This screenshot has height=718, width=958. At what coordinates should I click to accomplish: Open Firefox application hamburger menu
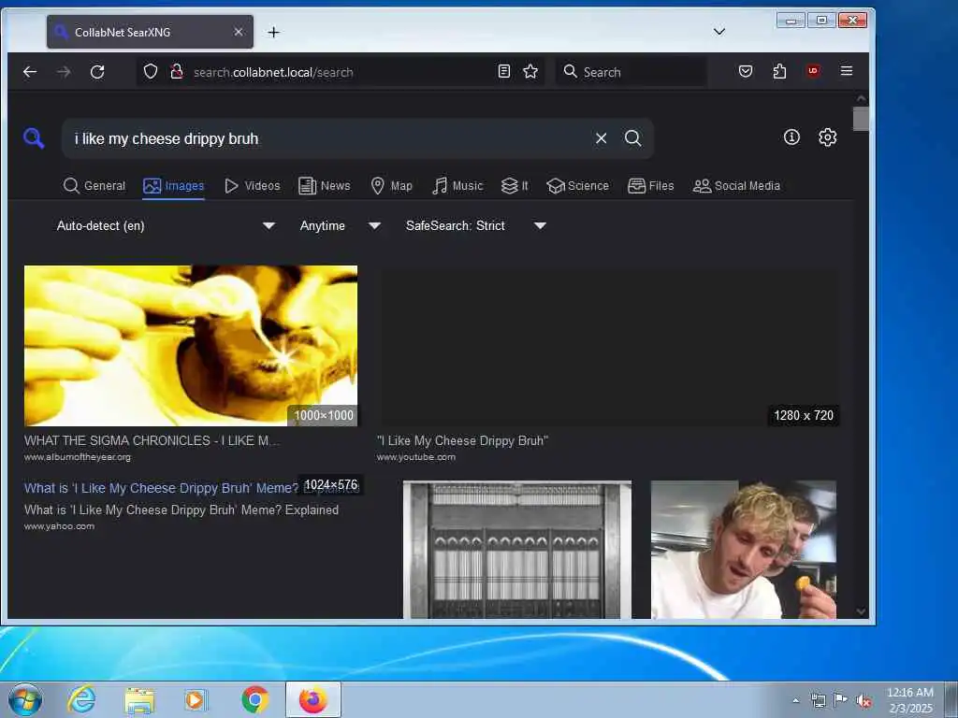tap(846, 71)
